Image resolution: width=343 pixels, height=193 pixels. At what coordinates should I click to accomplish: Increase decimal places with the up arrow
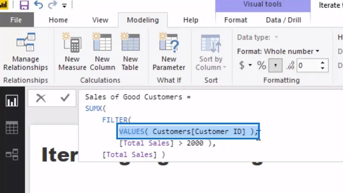click(x=323, y=63)
